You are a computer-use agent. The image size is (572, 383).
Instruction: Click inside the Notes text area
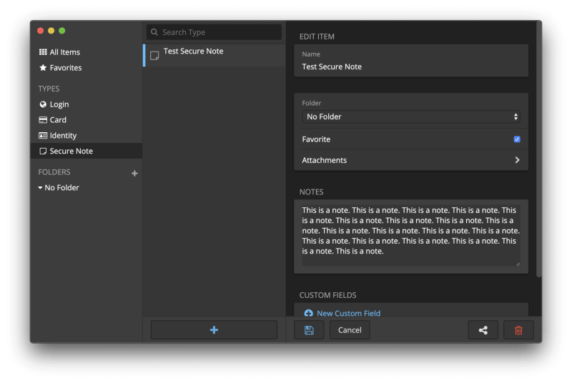pos(411,235)
